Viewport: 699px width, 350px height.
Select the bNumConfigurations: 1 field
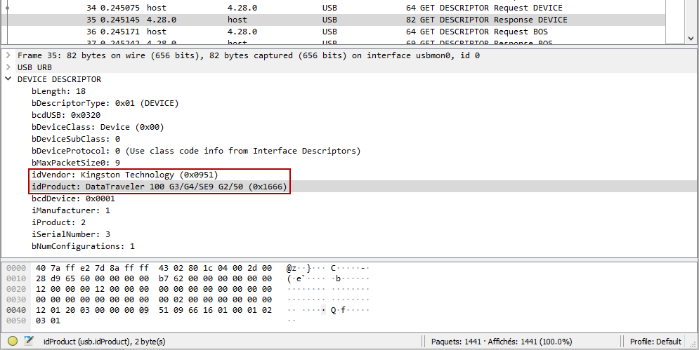click(x=83, y=246)
